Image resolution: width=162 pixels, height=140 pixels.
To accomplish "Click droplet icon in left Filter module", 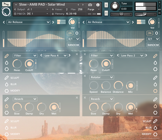I will 7,63.
